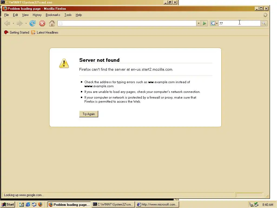Restore the cmd.exe window

coord(170,2)
